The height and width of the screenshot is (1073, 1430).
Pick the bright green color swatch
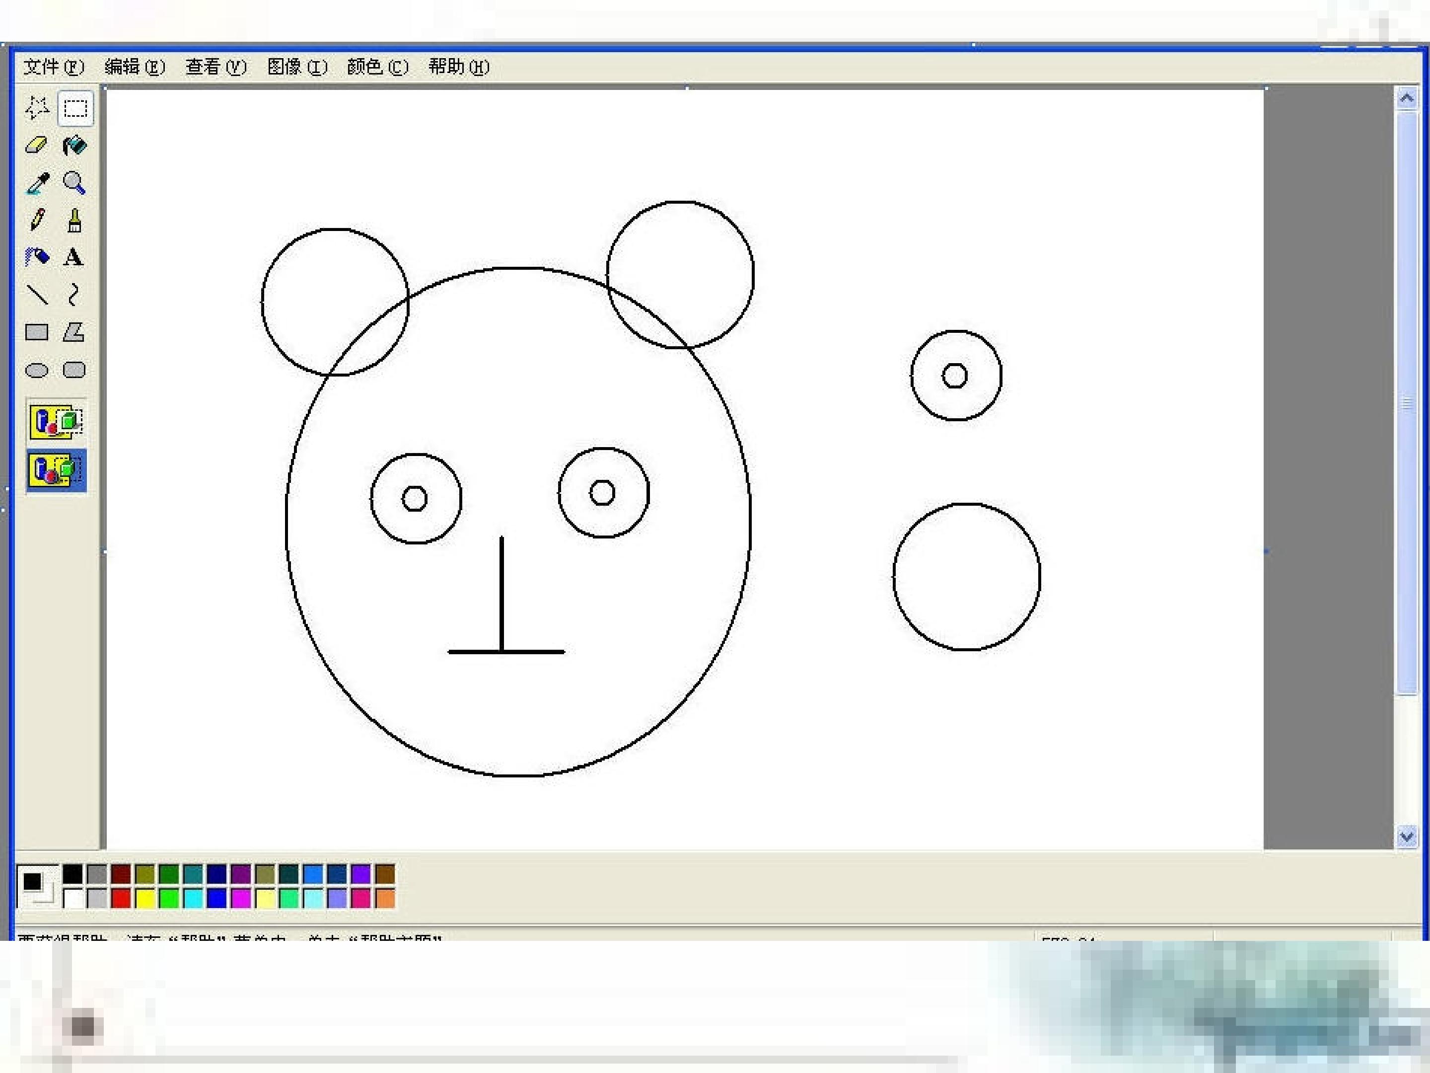click(x=169, y=898)
